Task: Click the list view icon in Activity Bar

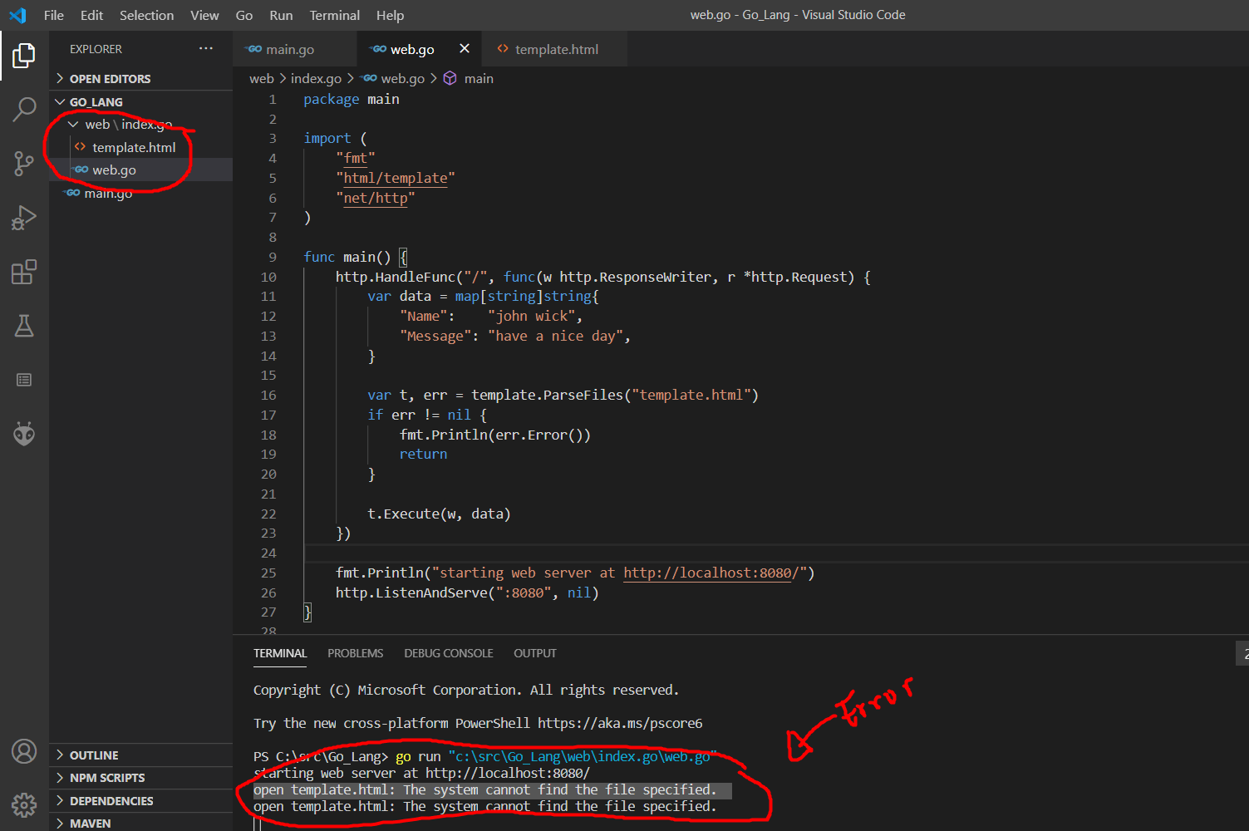Action: pyautogui.click(x=24, y=379)
